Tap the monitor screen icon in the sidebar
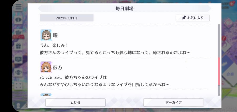 (18, 60)
